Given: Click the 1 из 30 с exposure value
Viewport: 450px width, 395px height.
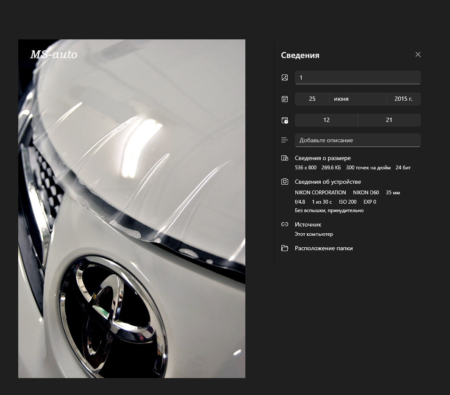Looking at the screenshot, I should click(x=322, y=202).
